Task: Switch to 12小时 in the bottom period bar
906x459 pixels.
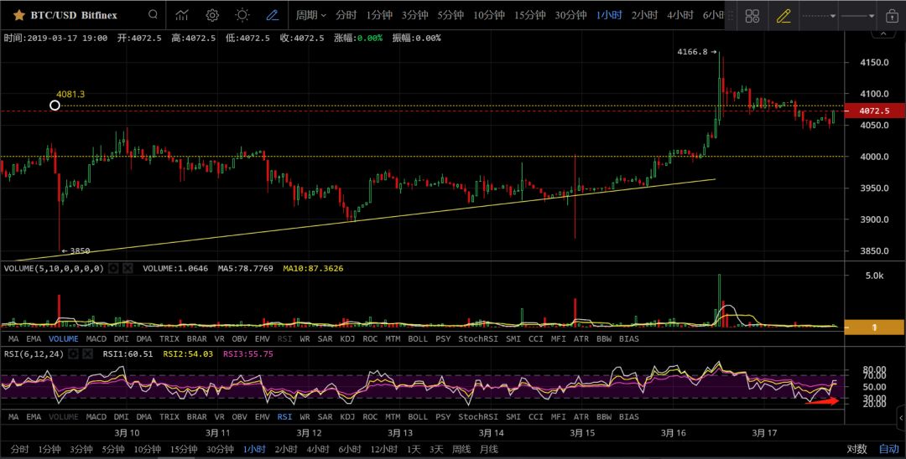Action: (383, 449)
